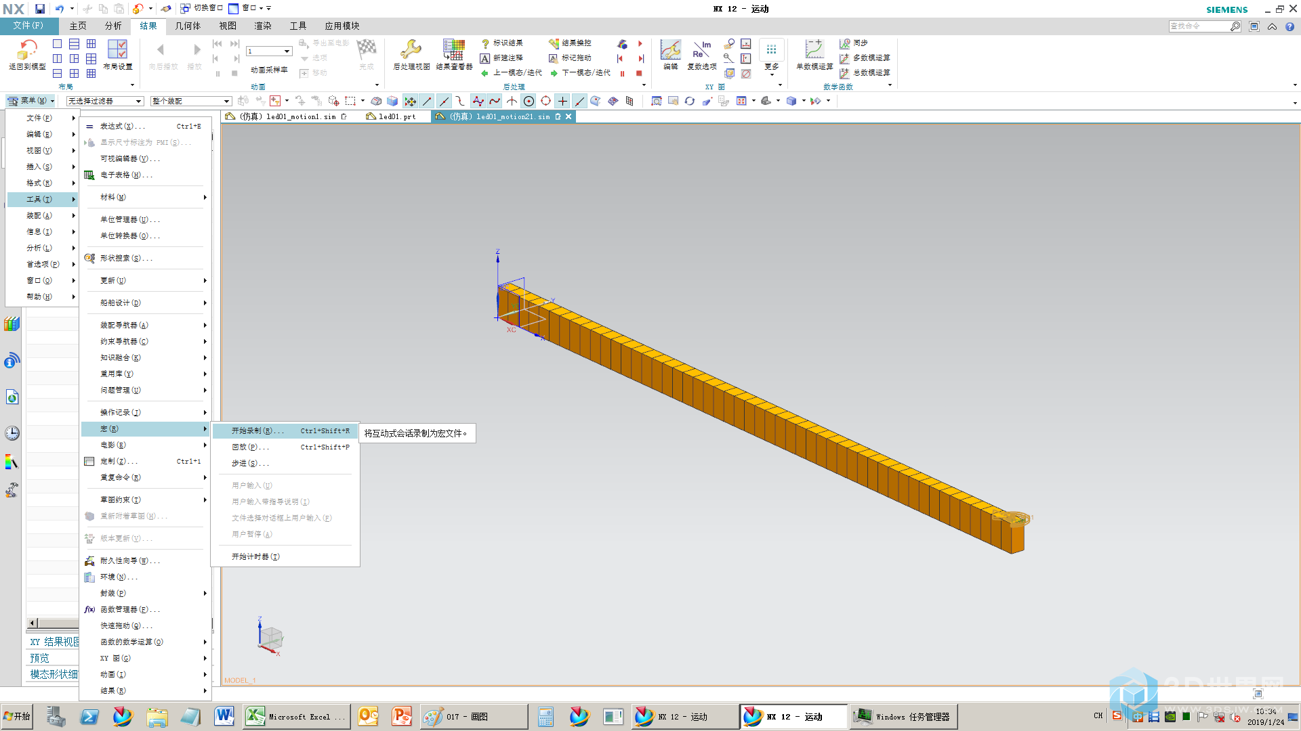Click the red post-processing pause icon
Viewport: 1301px width, 731px height.
(622, 73)
